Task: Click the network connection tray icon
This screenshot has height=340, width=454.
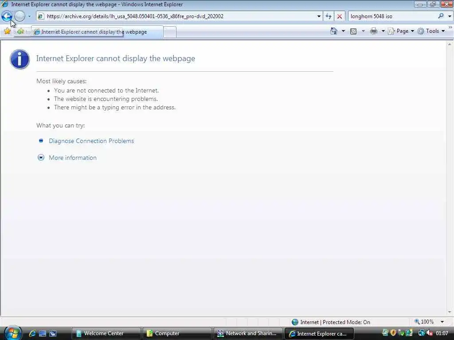Action: tap(421, 333)
